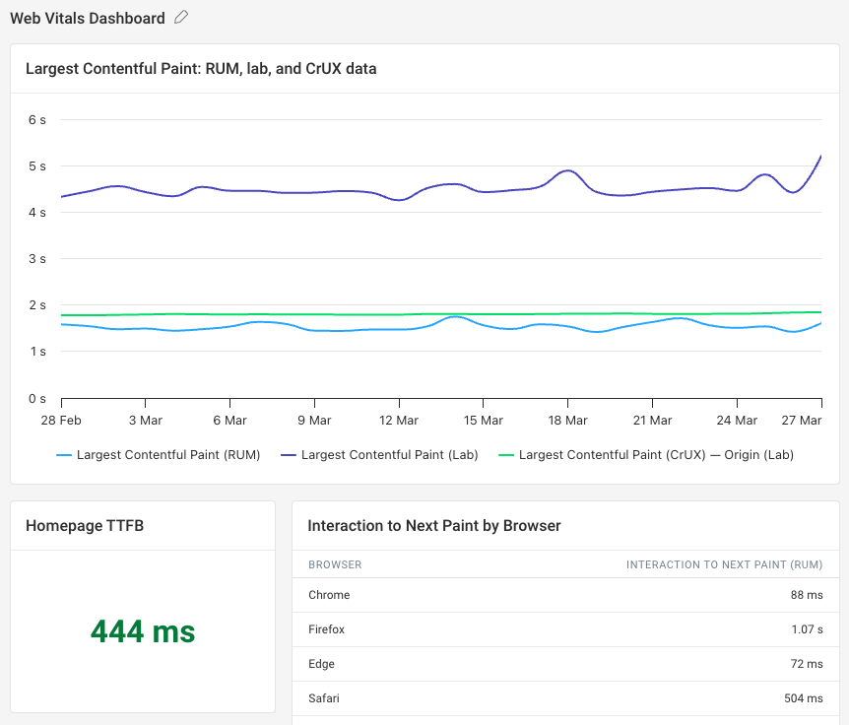Click the 28 Feb axis label

coord(60,420)
